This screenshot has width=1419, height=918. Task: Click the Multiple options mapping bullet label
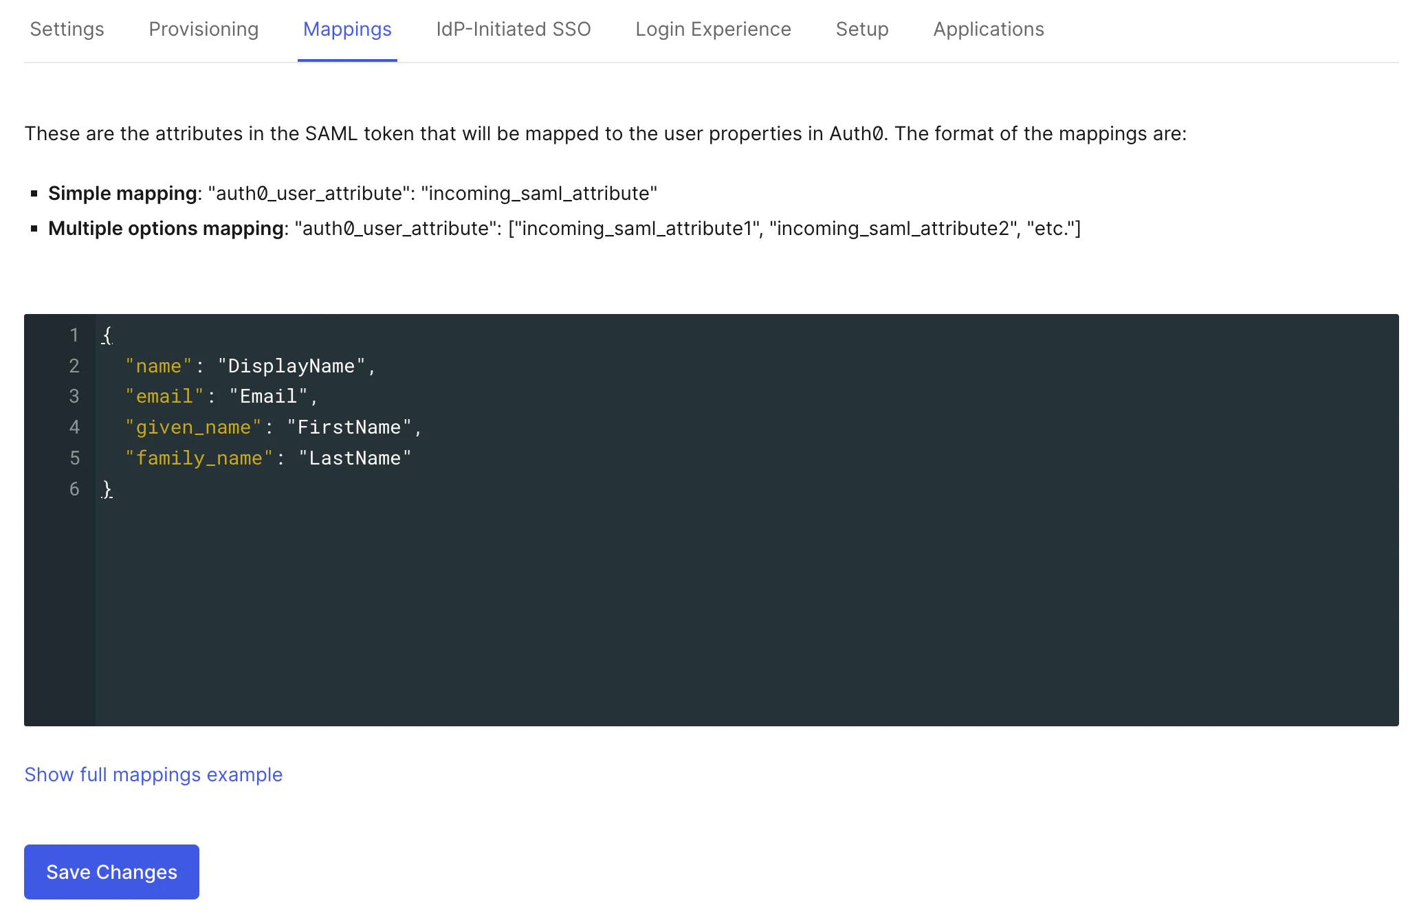point(166,229)
